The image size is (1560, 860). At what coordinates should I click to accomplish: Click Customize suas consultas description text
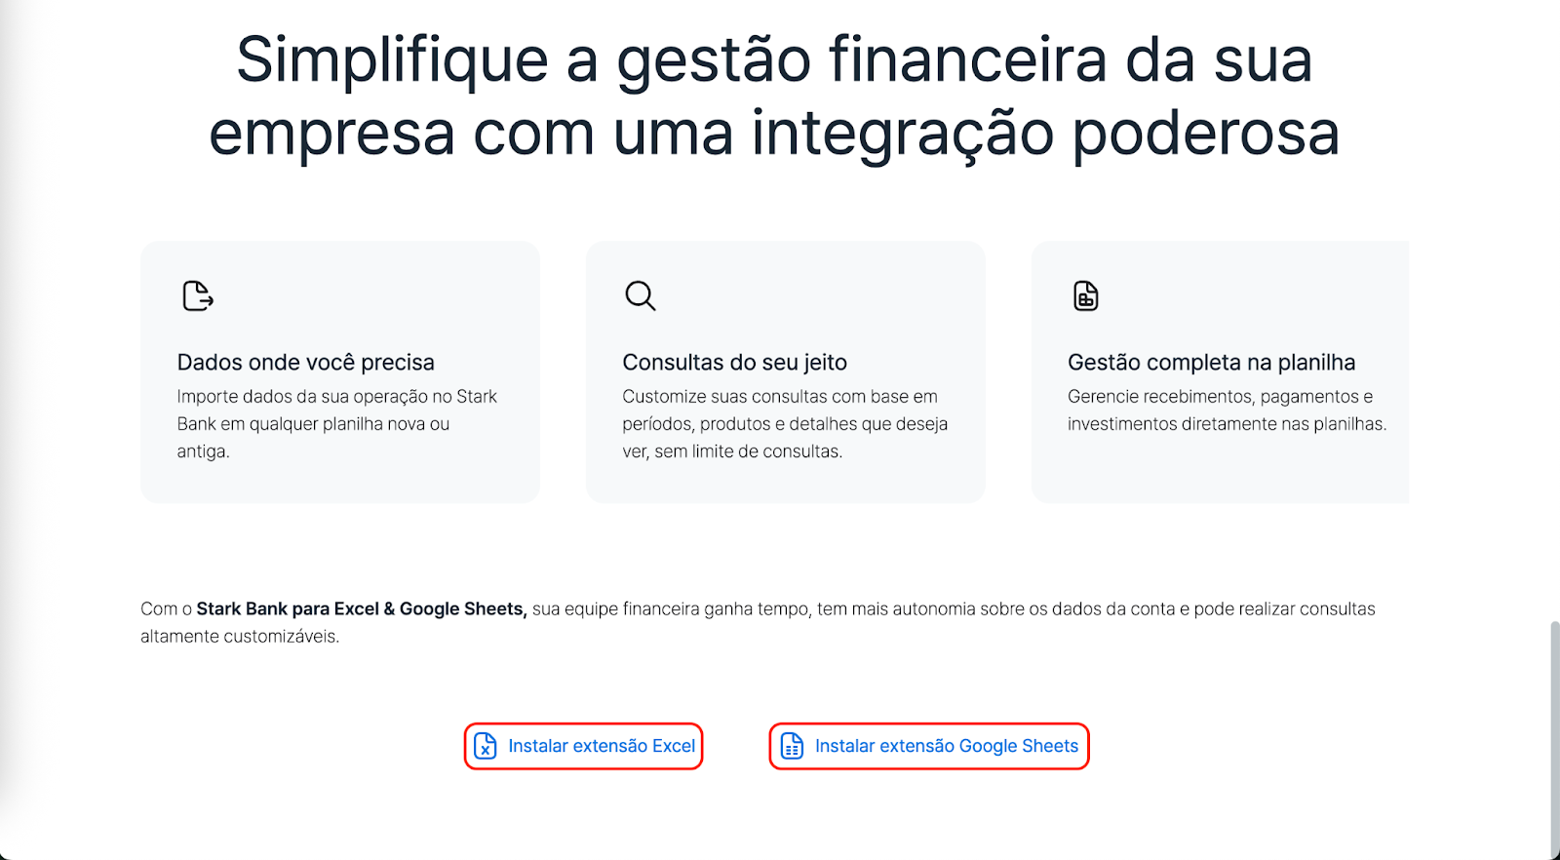[785, 424]
